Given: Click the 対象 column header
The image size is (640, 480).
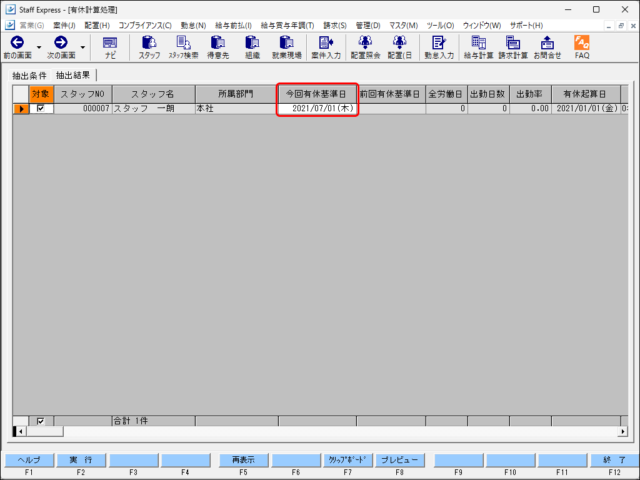Looking at the screenshot, I should click(x=41, y=94).
